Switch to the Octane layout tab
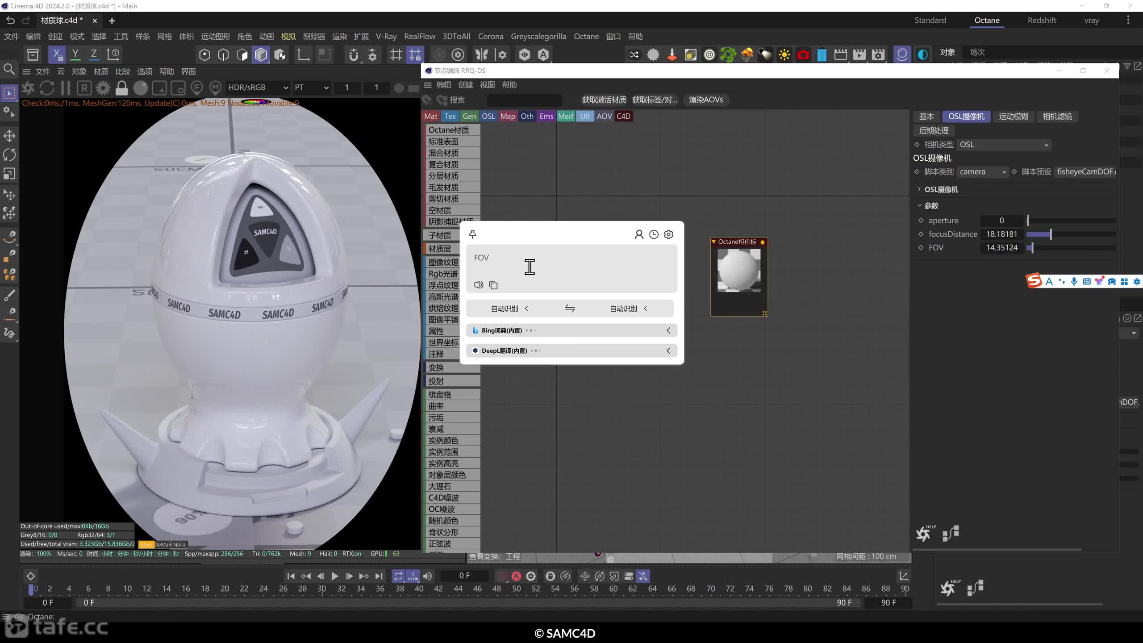1143x643 pixels. (x=987, y=20)
